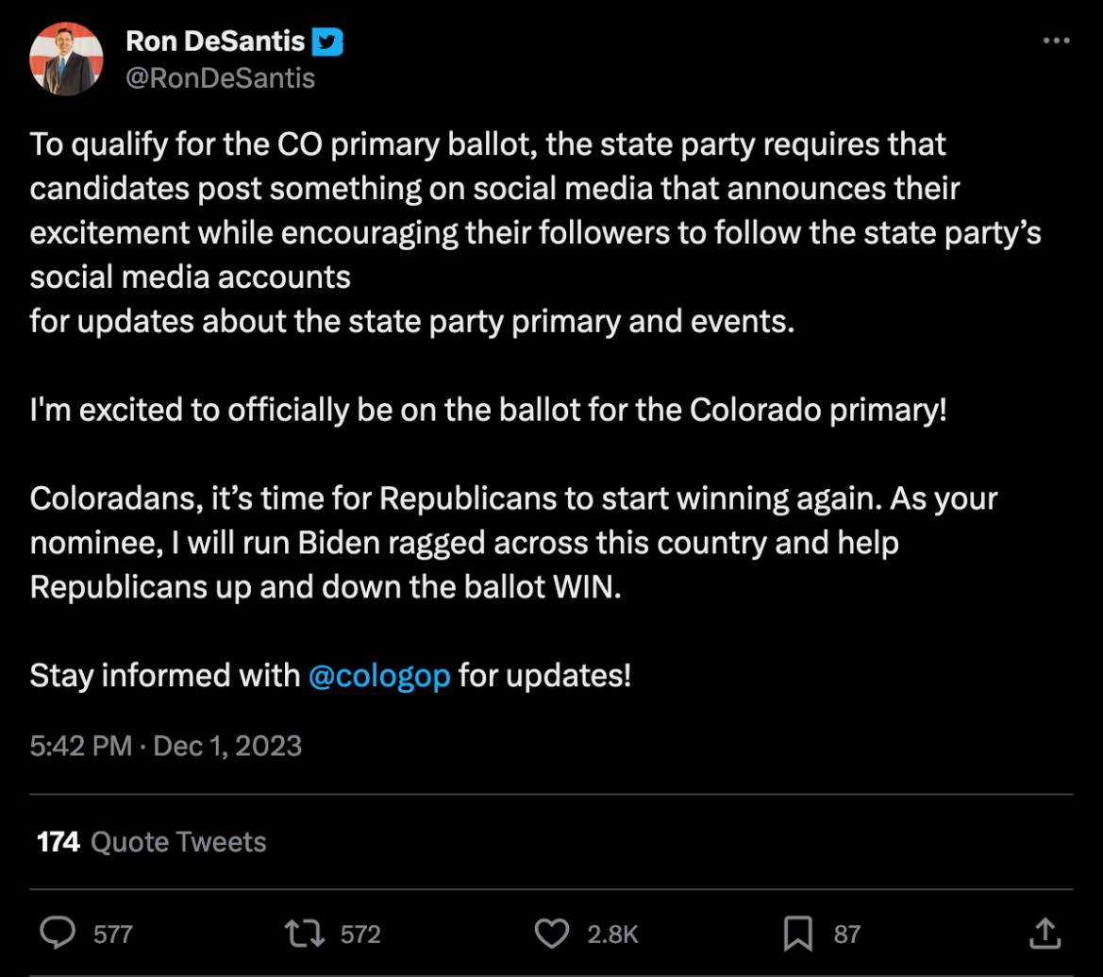Click the Ron DeSantis display name

pos(215,41)
